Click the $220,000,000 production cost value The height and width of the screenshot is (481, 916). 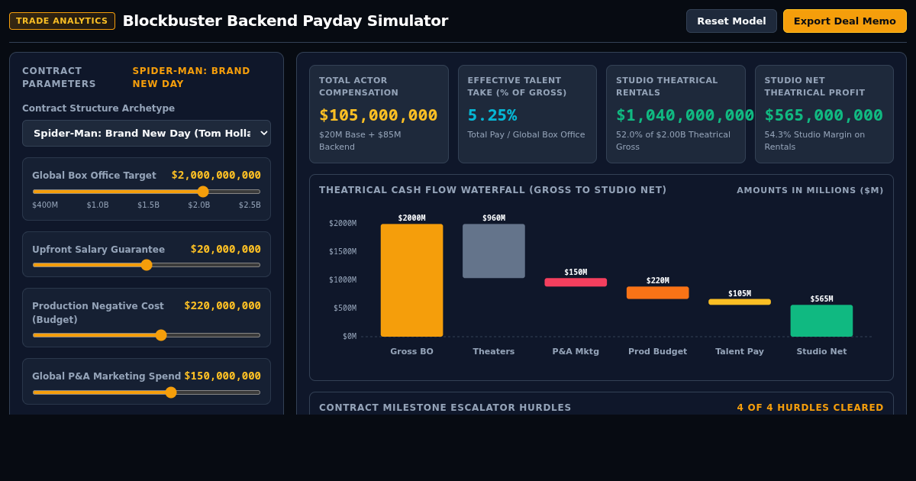coord(223,305)
